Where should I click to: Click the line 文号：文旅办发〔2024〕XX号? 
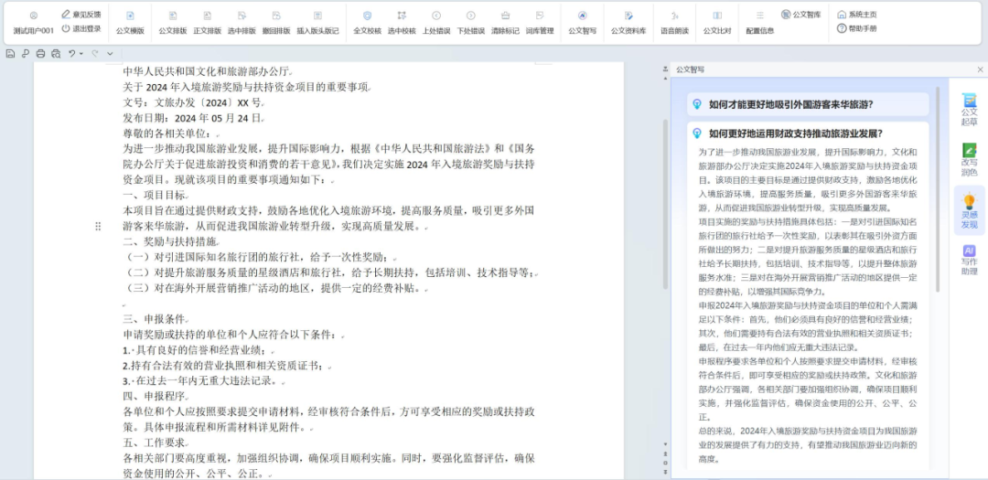click(x=192, y=102)
